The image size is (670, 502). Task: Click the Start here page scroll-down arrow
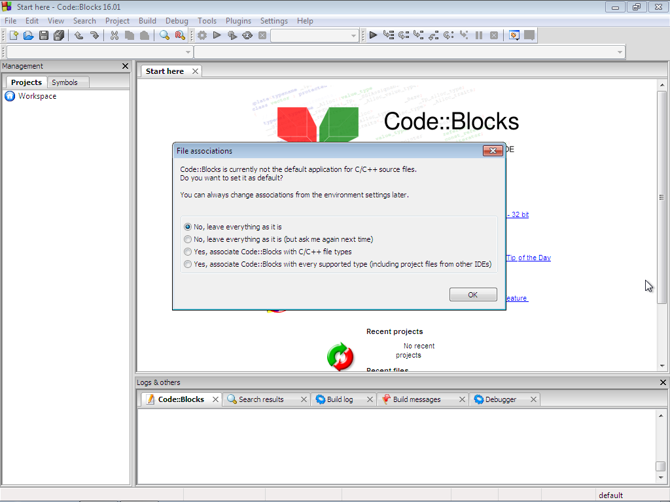[x=662, y=366]
